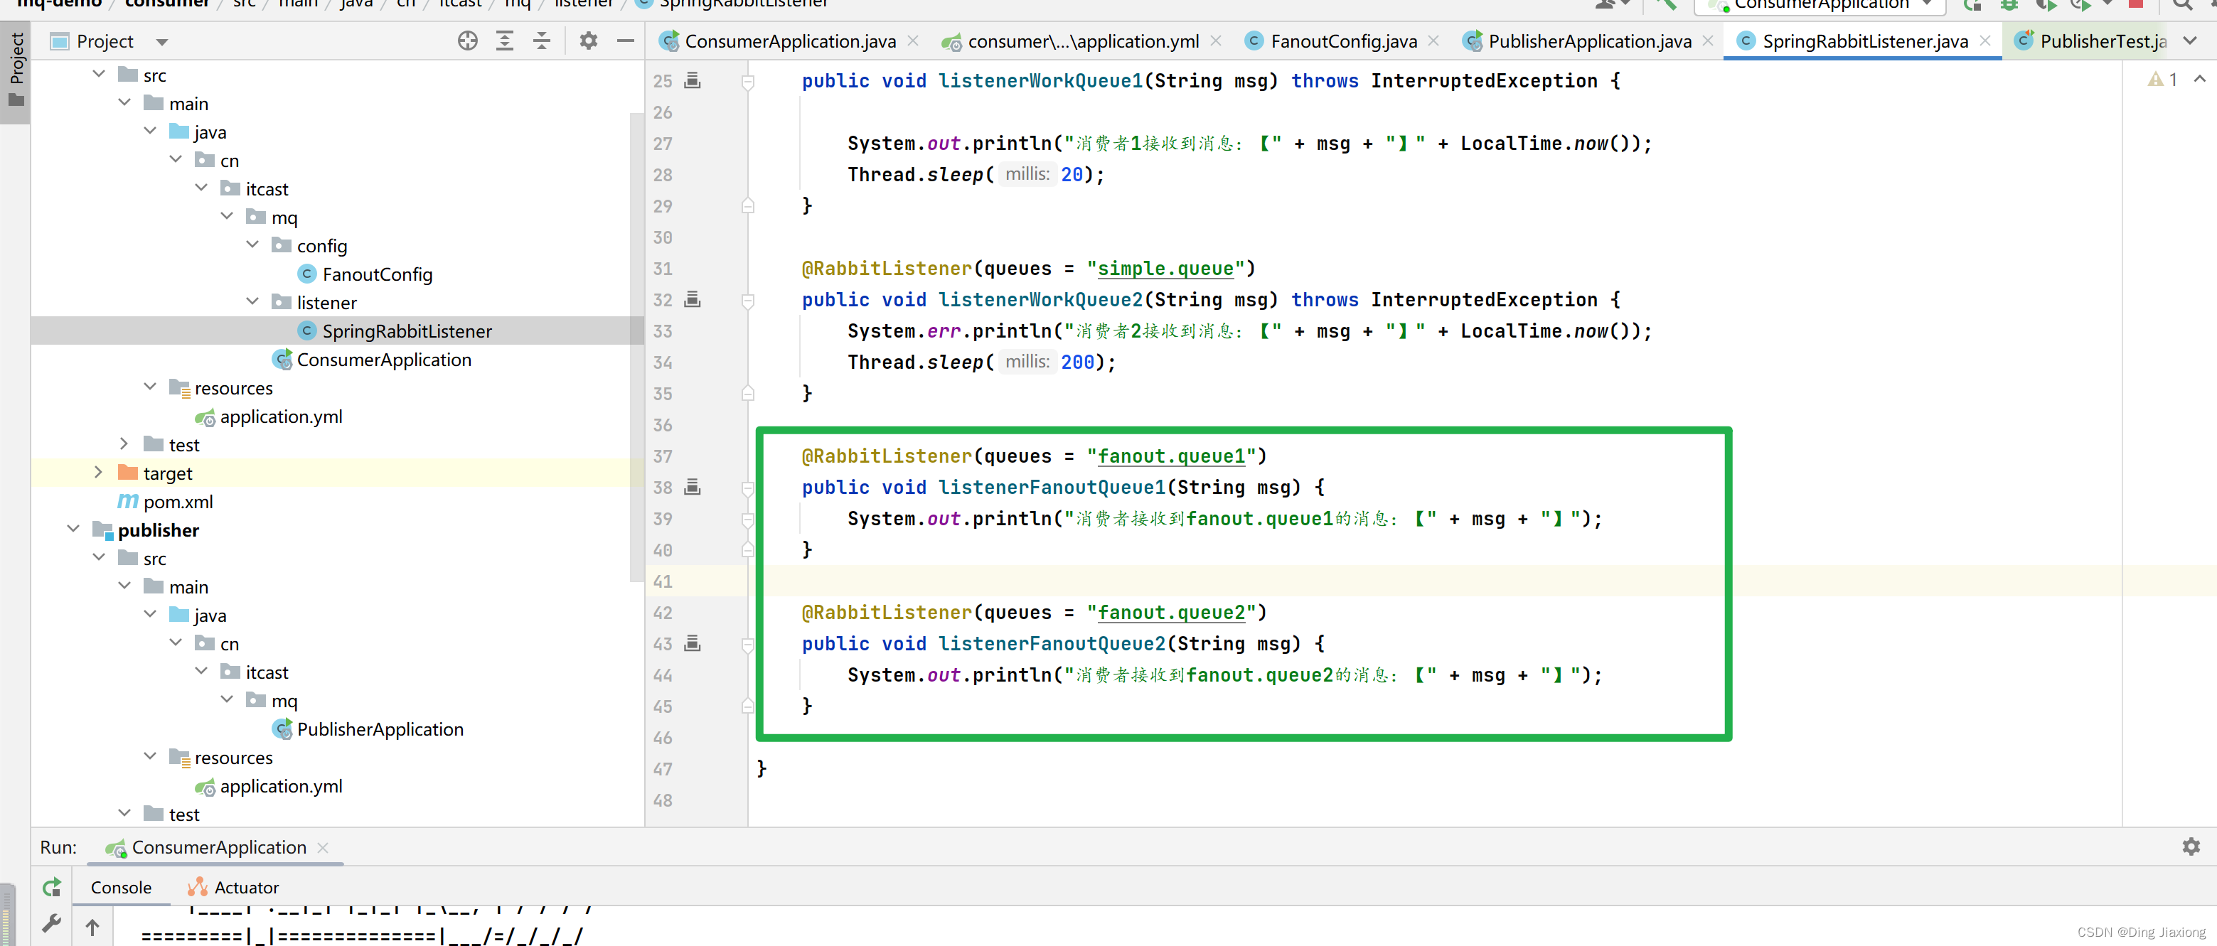
Task: Click the Run panel settings gear icon
Action: pos(2191,846)
